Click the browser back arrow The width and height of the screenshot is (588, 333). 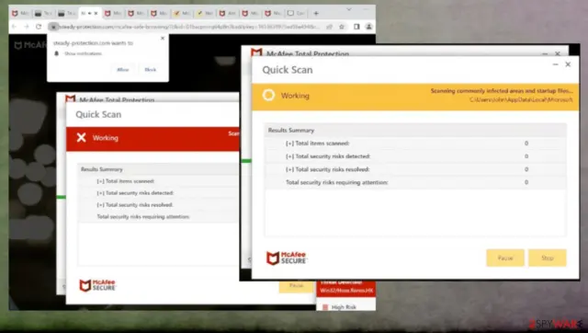(15, 27)
